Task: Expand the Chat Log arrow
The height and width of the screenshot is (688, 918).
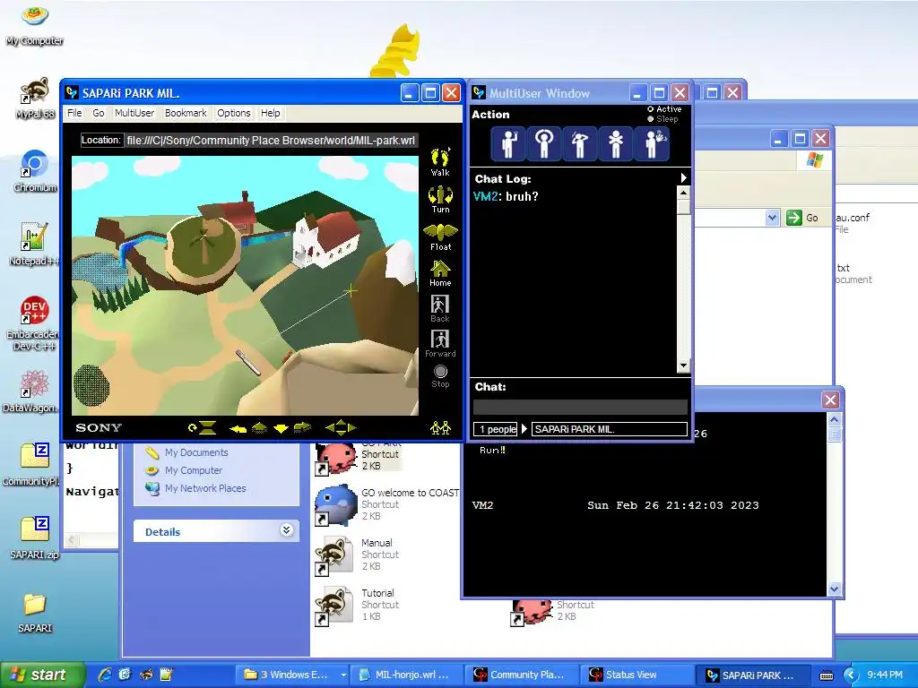Action: [x=683, y=178]
